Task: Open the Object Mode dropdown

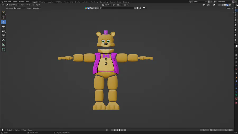Action: point(13,5)
